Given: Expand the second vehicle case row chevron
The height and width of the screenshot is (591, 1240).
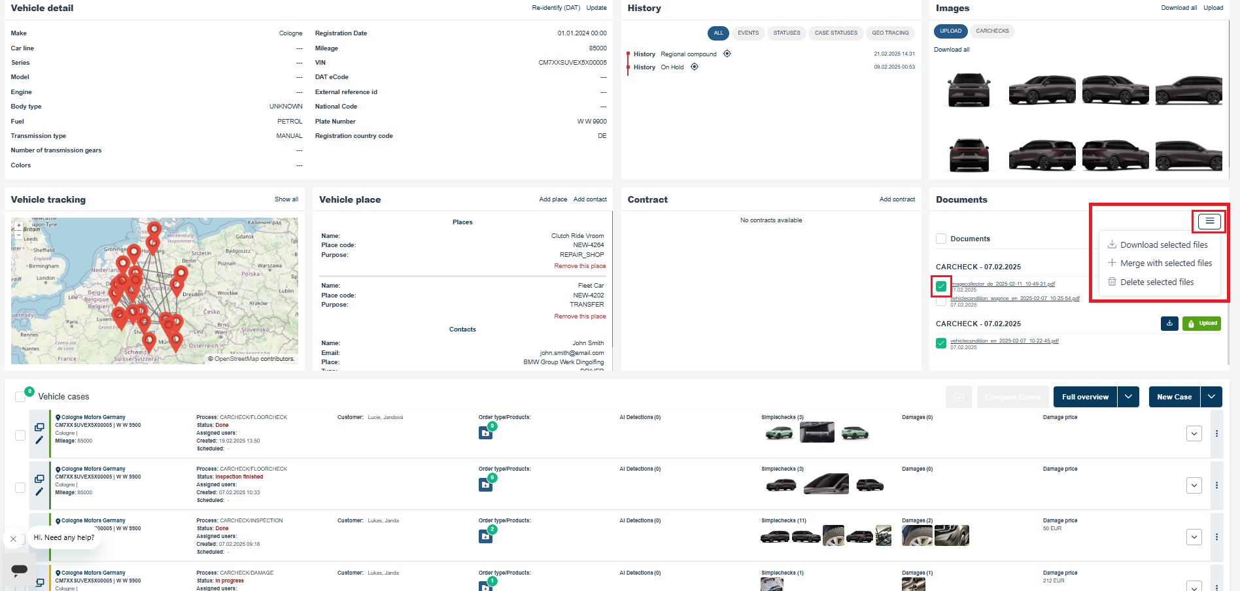Looking at the screenshot, I should click(x=1194, y=485).
